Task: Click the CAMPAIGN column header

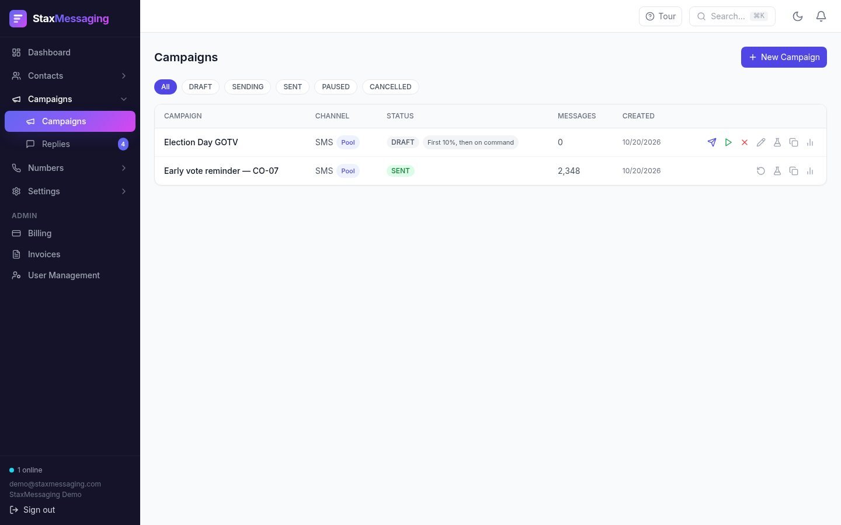Action: tap(183, 116)
